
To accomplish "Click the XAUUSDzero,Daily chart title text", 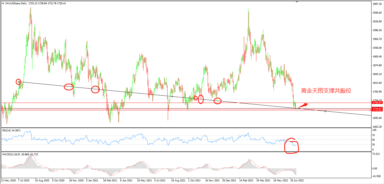I will coord(16,3).
